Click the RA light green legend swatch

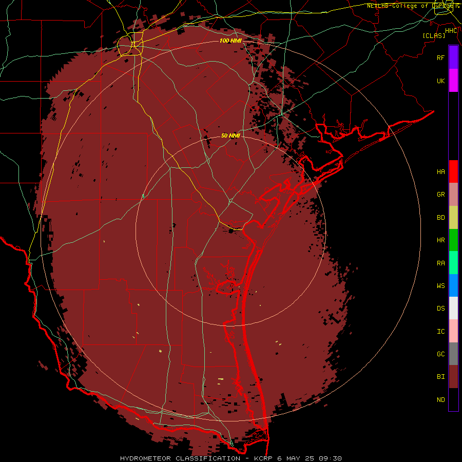(x=453, y=263)
